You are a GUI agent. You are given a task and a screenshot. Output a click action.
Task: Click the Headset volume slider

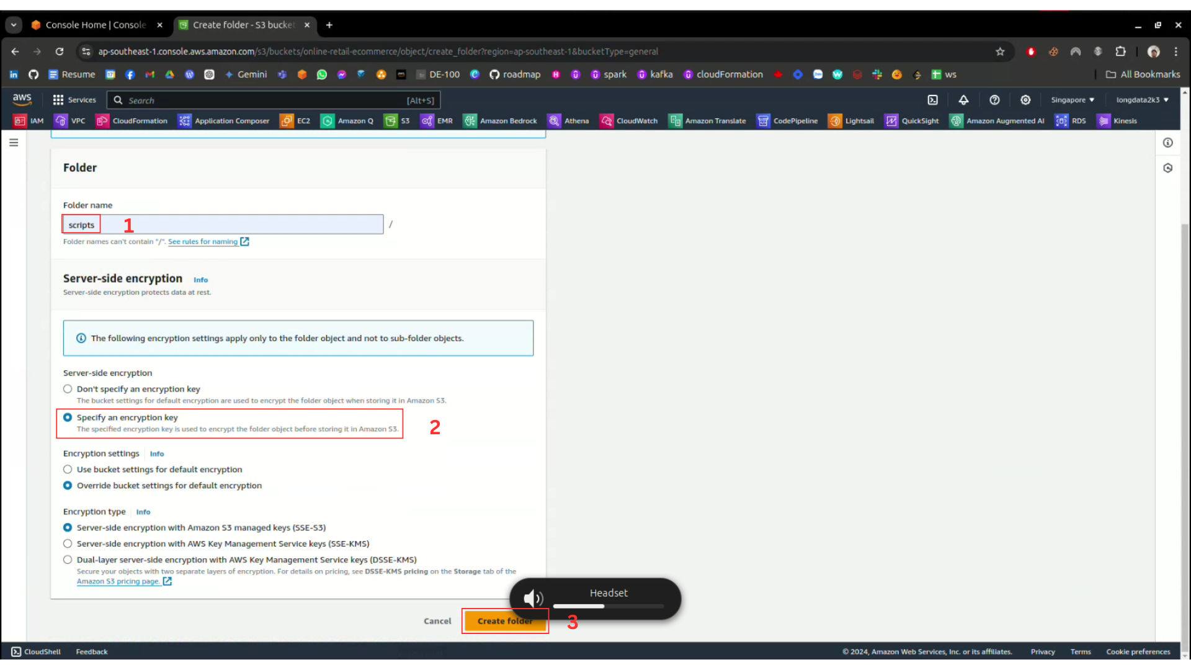[608, 606]
